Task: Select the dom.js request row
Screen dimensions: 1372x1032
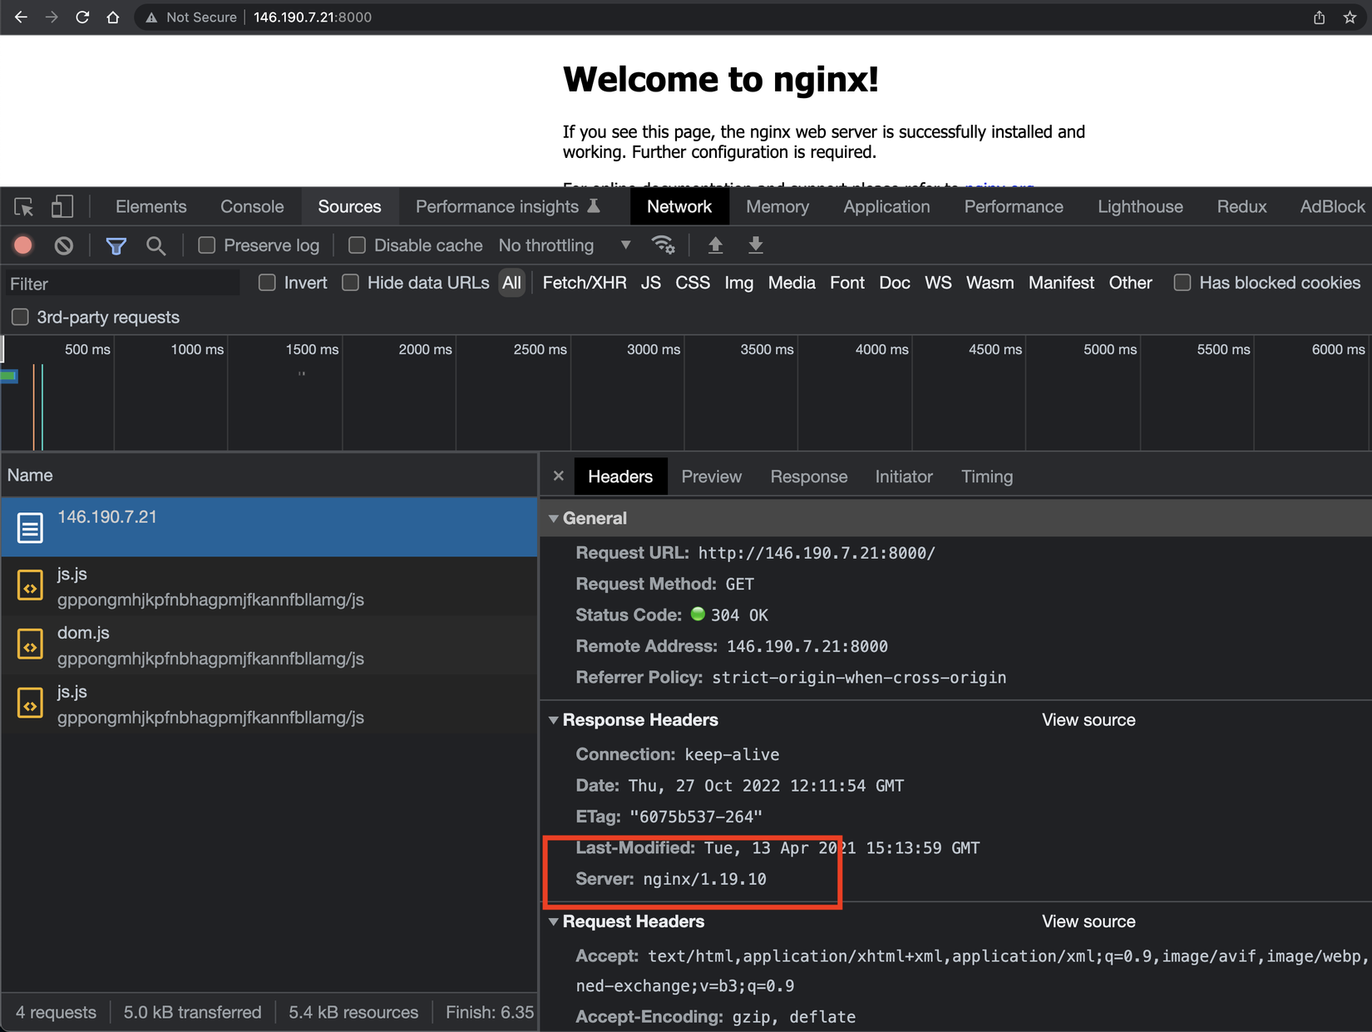Action: pos(269,645)
